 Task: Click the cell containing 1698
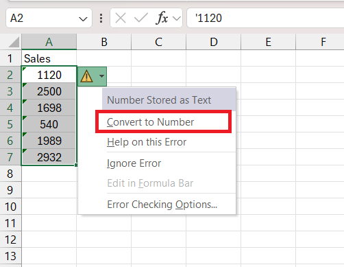pos(49,108)
